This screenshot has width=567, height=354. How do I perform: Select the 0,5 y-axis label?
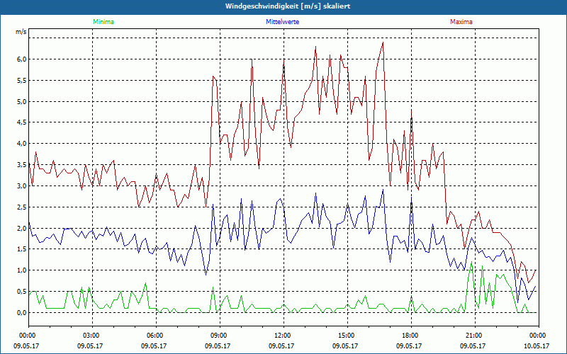[21, 291]
